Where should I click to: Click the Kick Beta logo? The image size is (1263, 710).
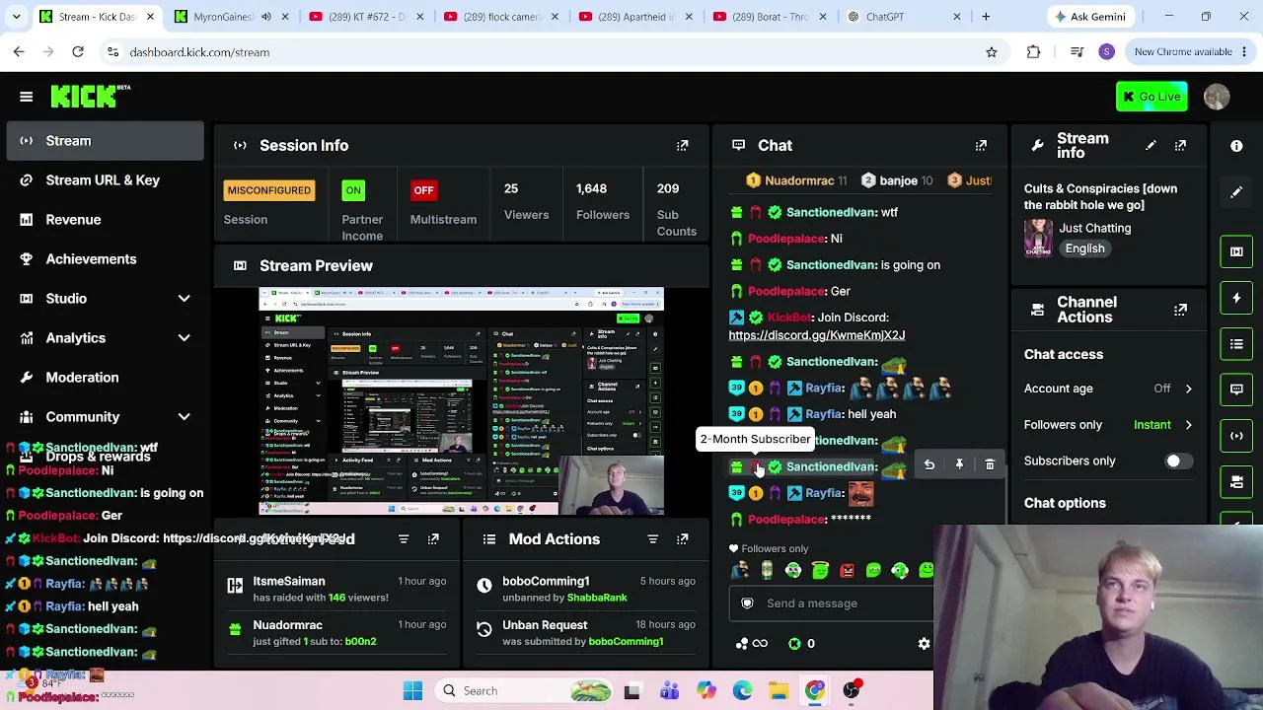click(x=91, y=96)
